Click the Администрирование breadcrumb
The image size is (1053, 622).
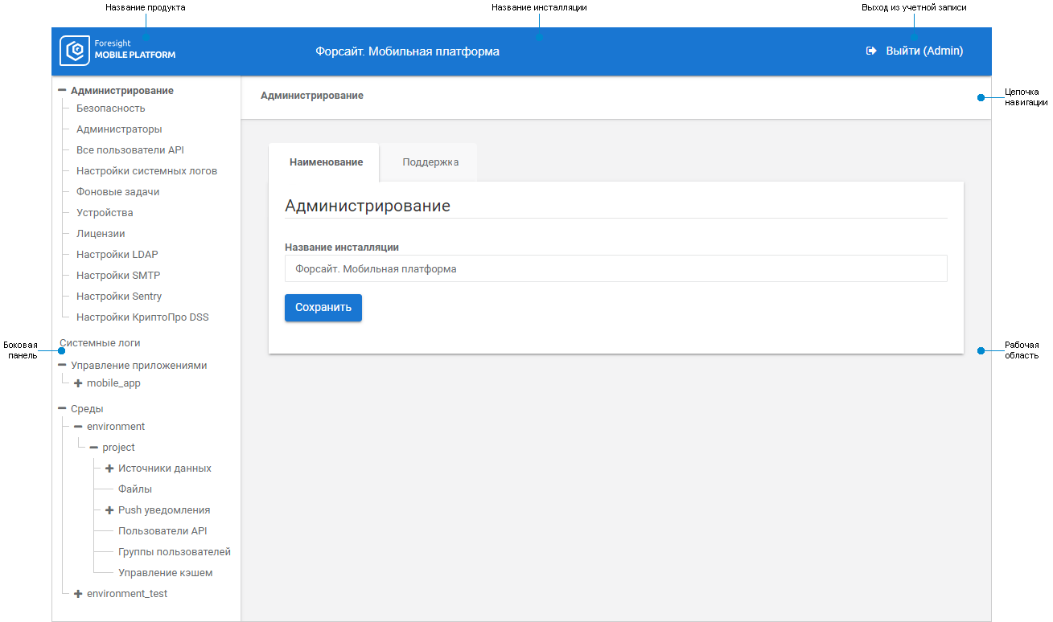coord(312,96)
